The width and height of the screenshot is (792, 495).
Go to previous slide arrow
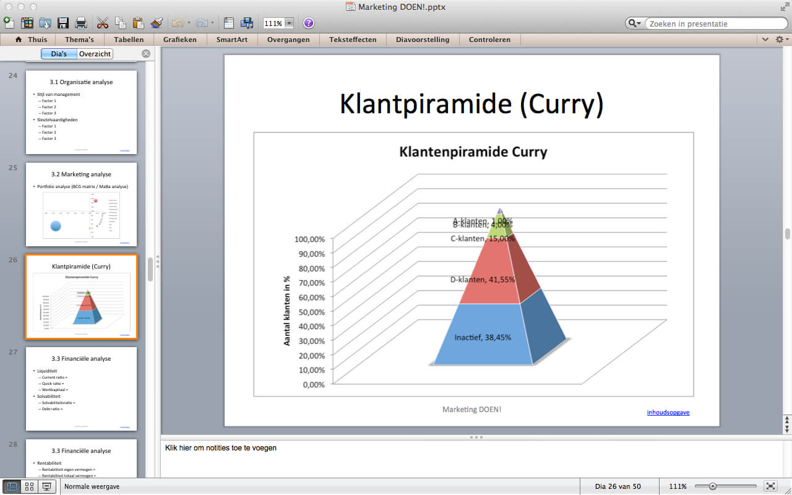(x=787, y=420)
